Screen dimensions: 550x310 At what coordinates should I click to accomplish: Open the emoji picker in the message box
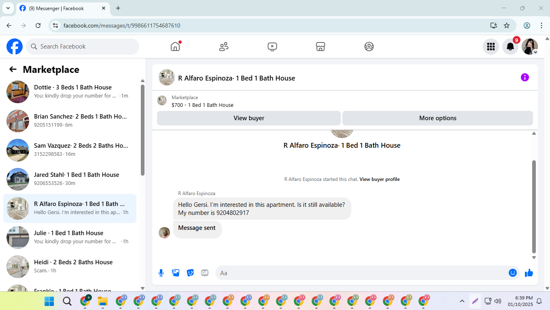[x=513, y=273]
